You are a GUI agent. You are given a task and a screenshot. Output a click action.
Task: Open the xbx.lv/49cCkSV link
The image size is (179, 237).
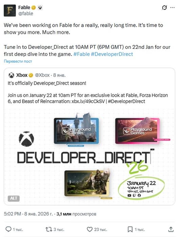pos(88,101)
